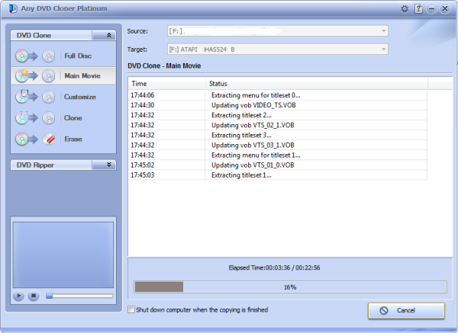Open help with the question mark icon
This screenshot has width=458, height=333.
(418, 8)
